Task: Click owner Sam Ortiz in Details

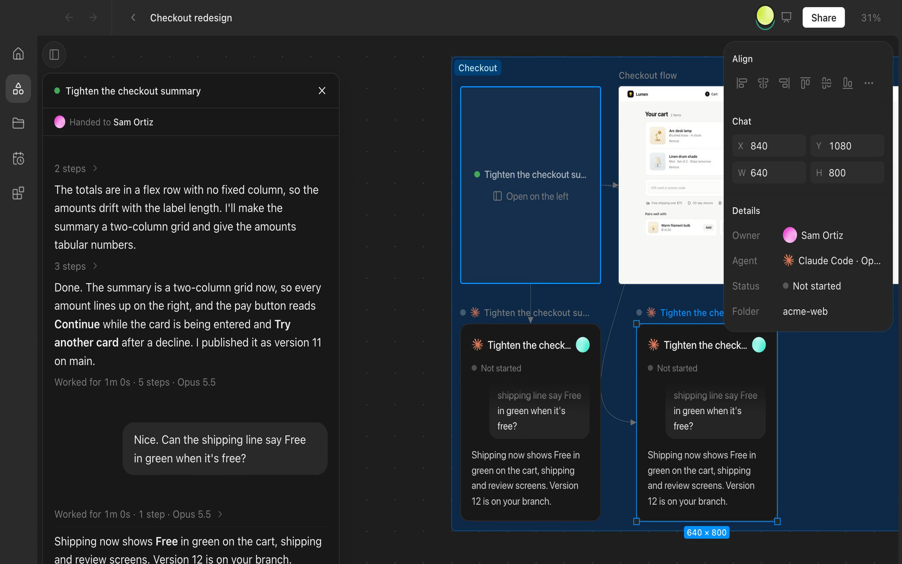Action: (x=813, y=235)
